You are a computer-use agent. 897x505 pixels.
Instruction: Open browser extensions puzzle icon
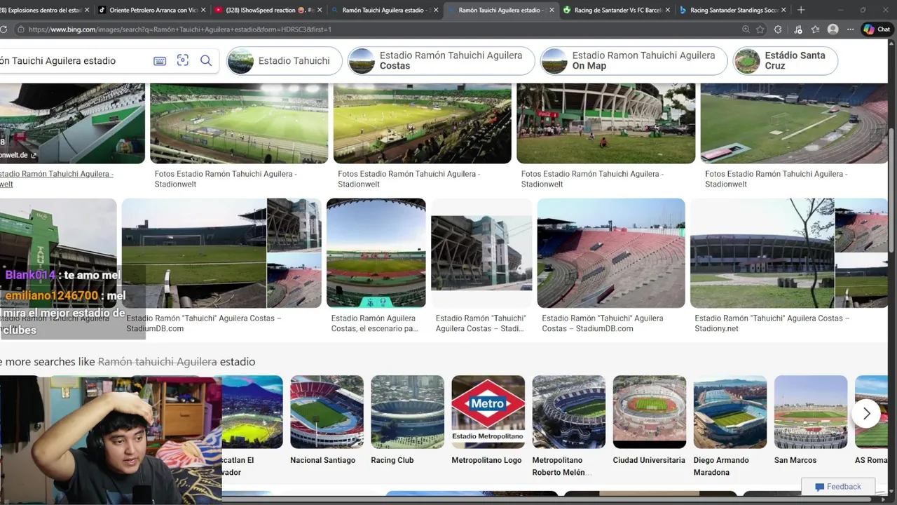coord(778,29)
